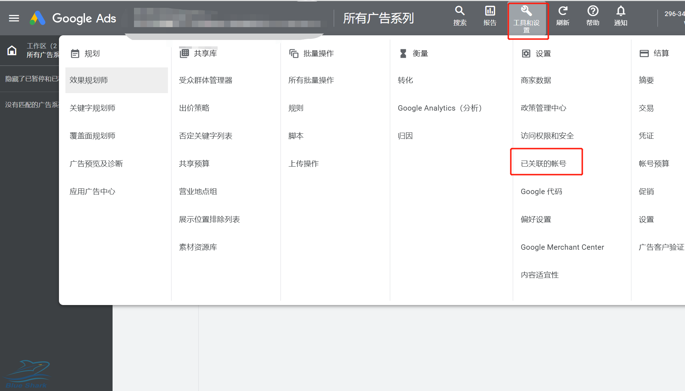Open 效果规划师 performance planner

pyautogui.click(x=116, y=80)
